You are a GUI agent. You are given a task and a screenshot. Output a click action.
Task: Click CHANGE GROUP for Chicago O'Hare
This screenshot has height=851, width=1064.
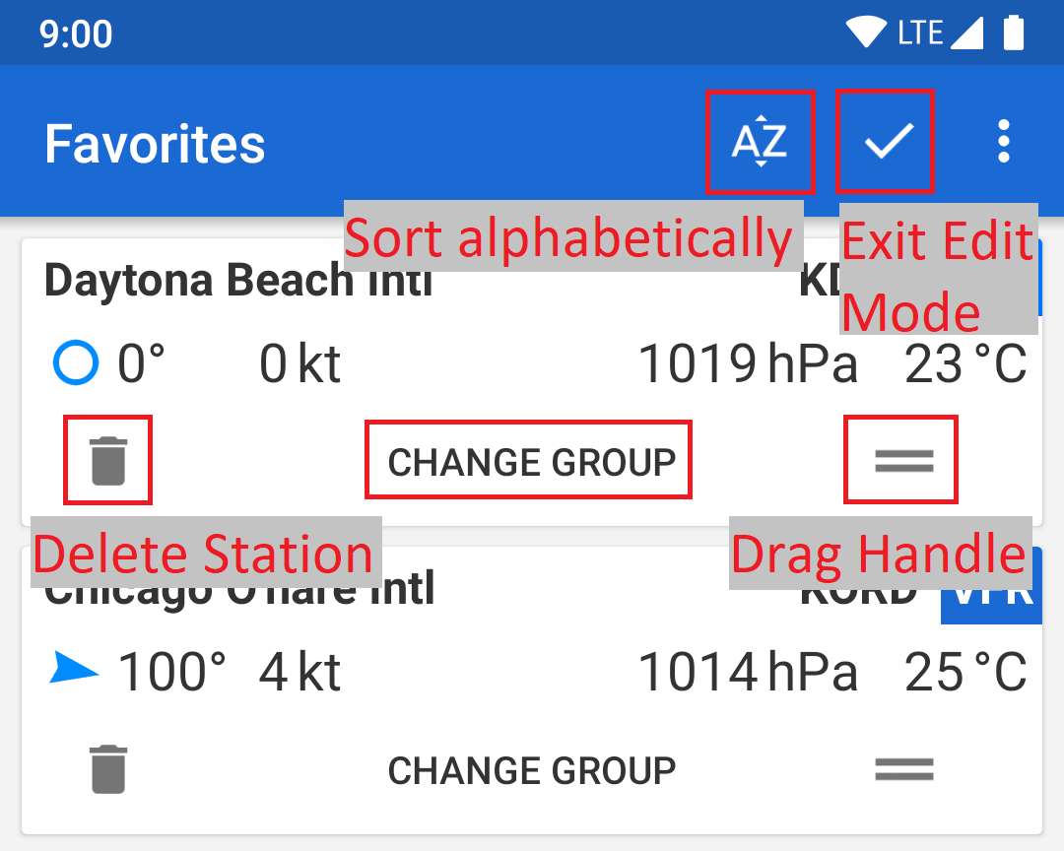click(531, 770)
